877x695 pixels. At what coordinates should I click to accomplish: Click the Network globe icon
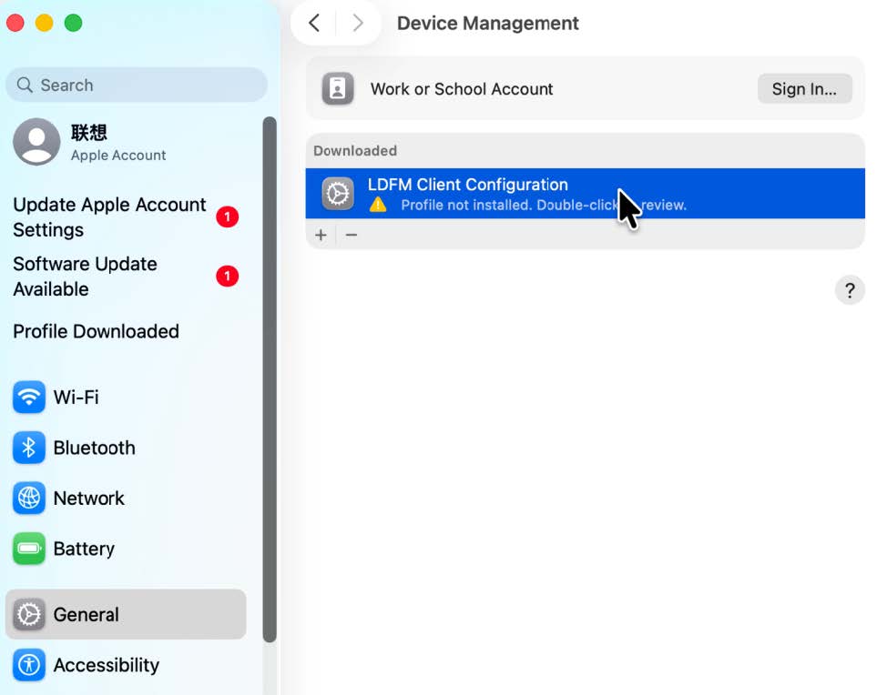pos(29,498)
